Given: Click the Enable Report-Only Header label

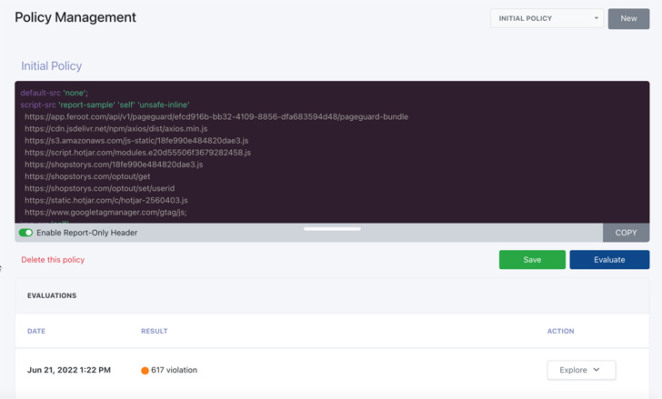Looking at the screenshot, I should click(x=87, y=233).
